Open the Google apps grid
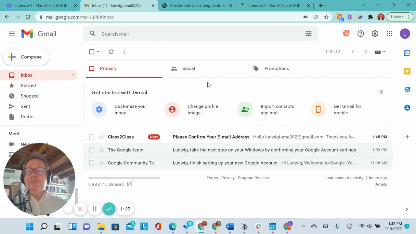The width and height of the screenshot is (416, 234). click(x=389, y=34)
